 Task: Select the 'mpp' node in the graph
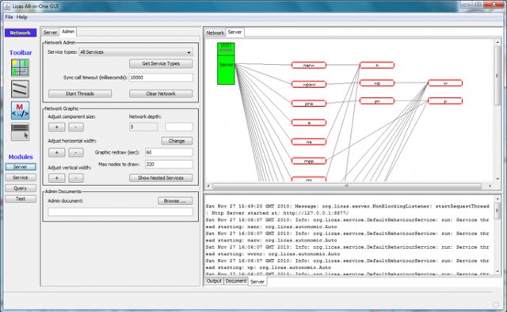pos(309,161)
